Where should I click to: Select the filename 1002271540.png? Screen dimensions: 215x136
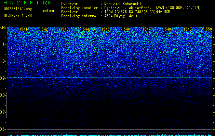[18, 9]
